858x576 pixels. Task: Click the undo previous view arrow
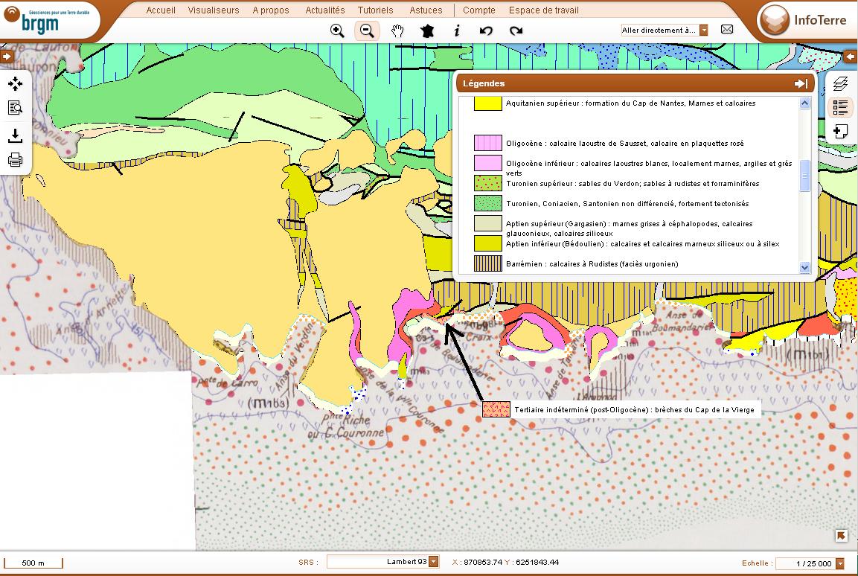tap(486, 31)
